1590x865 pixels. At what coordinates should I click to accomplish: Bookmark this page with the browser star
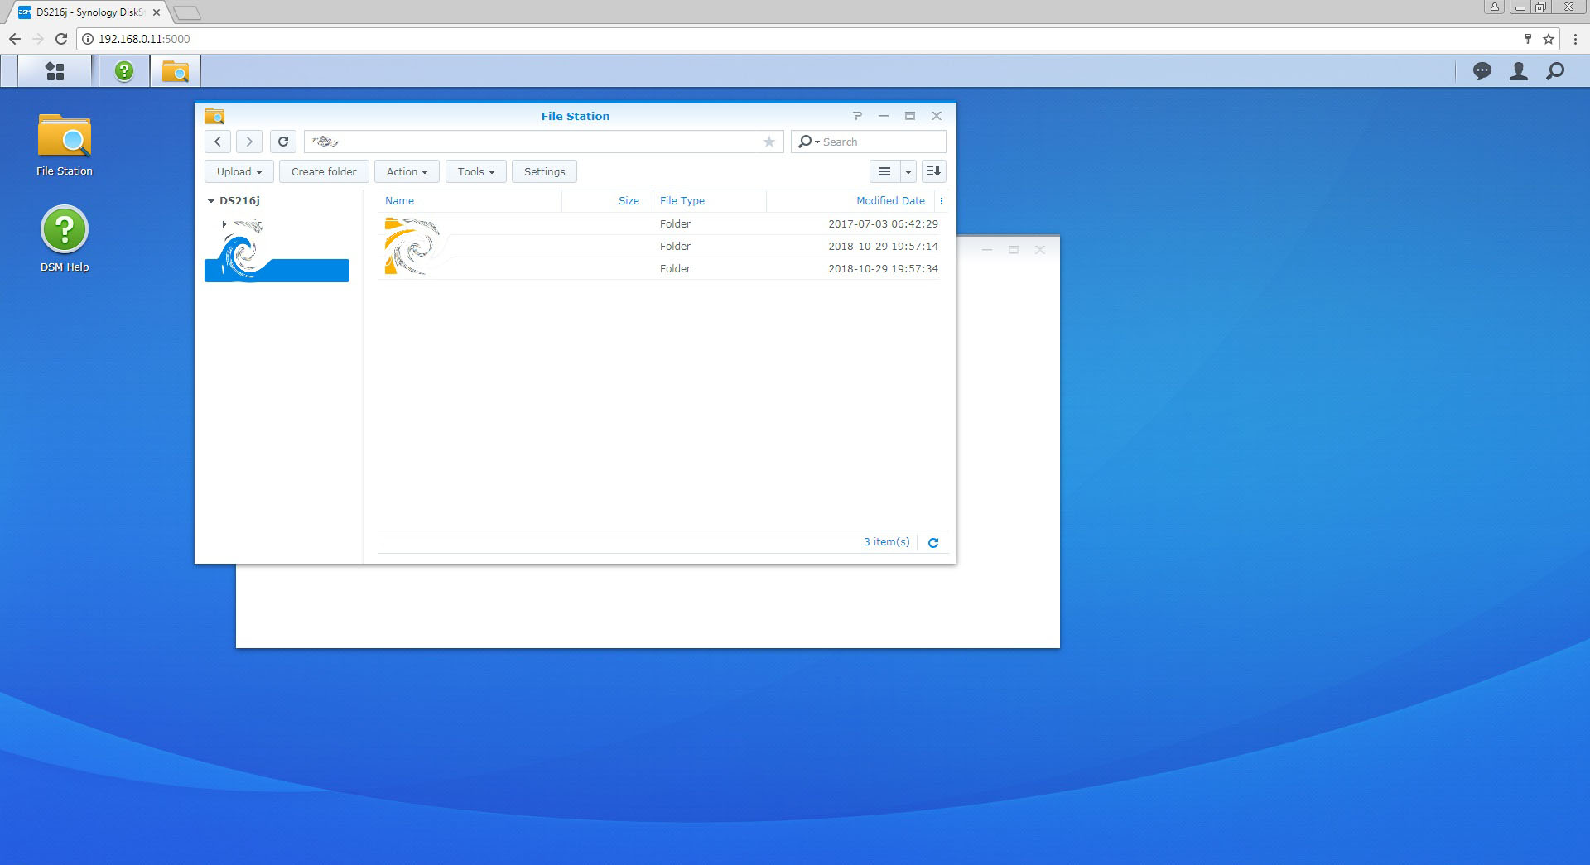click(1549, 39)
